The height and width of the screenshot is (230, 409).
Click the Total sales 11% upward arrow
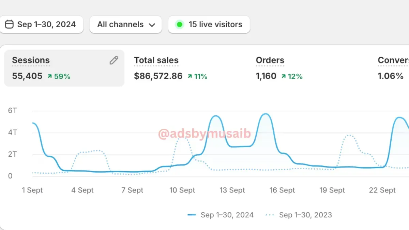190,76
